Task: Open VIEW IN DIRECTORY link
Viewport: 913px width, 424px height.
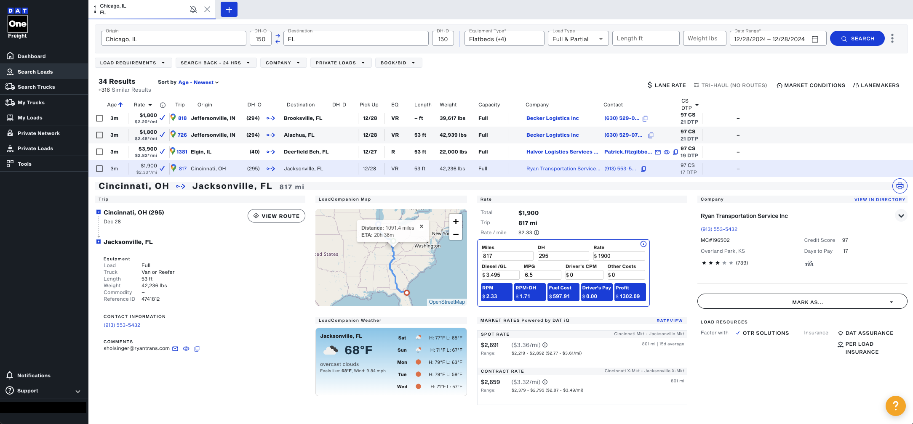Action: click(880, 200)
